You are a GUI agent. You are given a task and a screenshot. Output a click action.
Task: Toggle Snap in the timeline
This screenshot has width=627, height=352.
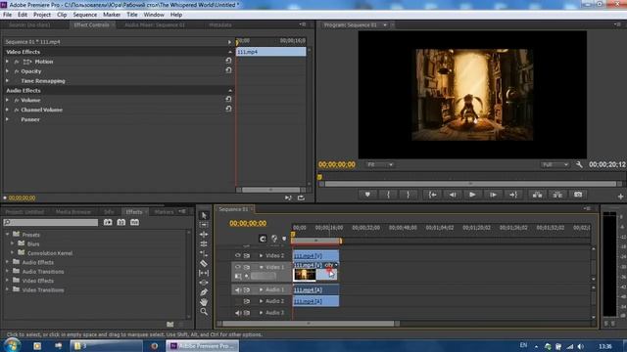pos(263,239)
